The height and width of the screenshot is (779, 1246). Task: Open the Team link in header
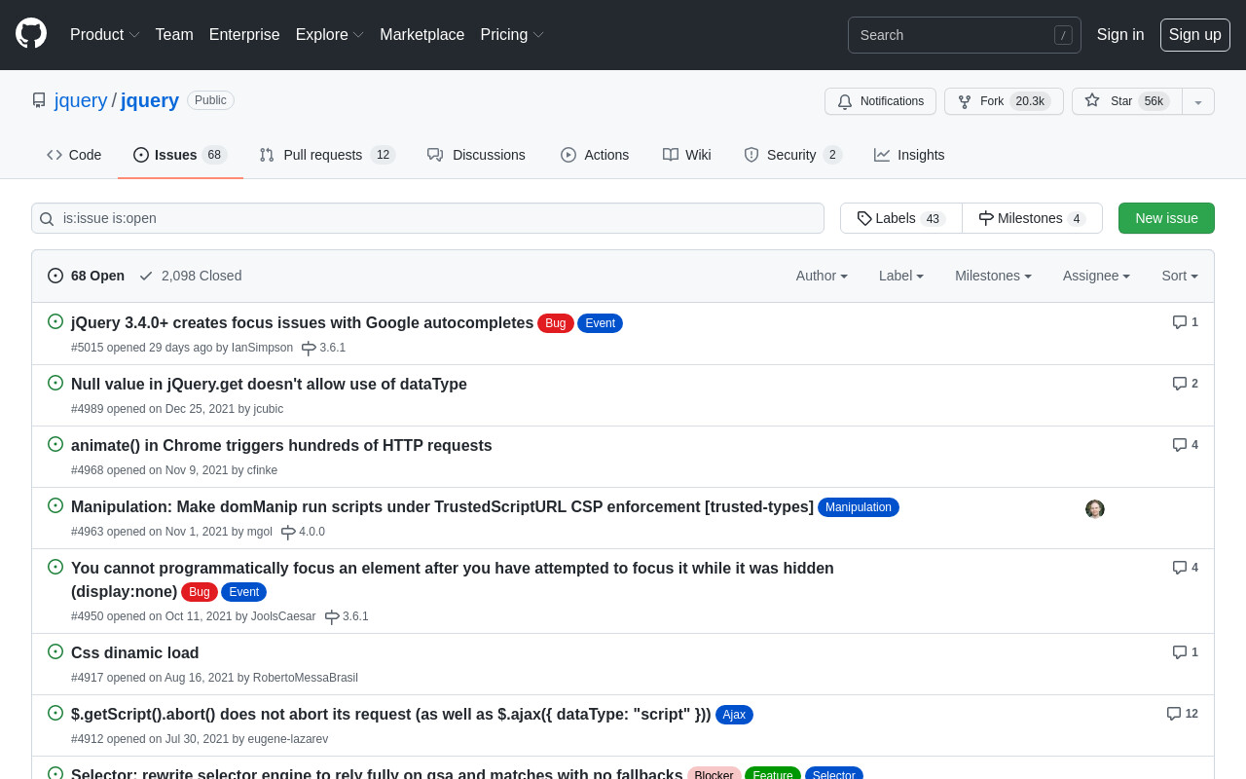click(174, 35)
